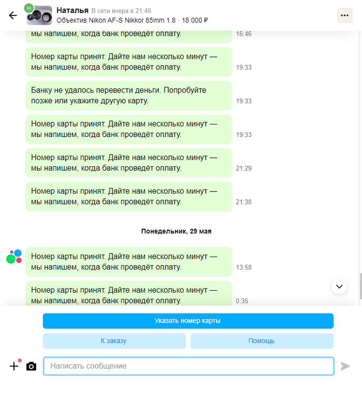Click the send message arrow icon
The width and height of the screenshot is (362, 395).
(x=345, y=366)
